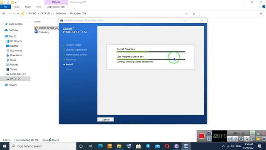Select OneDrive in navigation pane
Image resolution: width=266 pixels, height=150 pixels.
[13, 30]
